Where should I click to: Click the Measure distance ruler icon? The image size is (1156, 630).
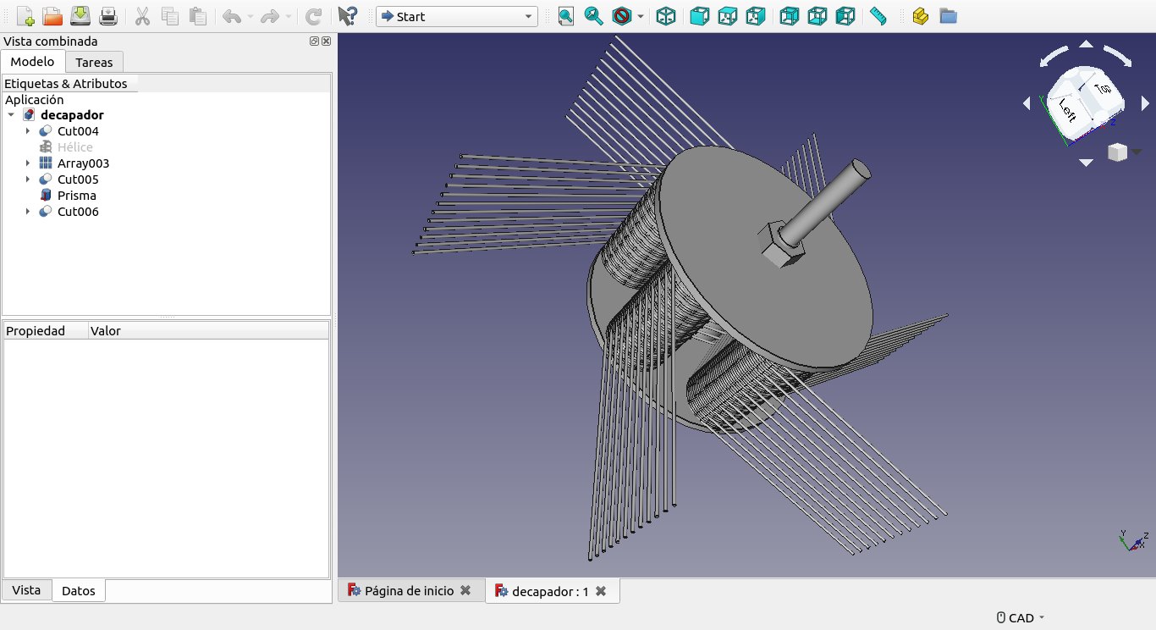tap(878, 16)
